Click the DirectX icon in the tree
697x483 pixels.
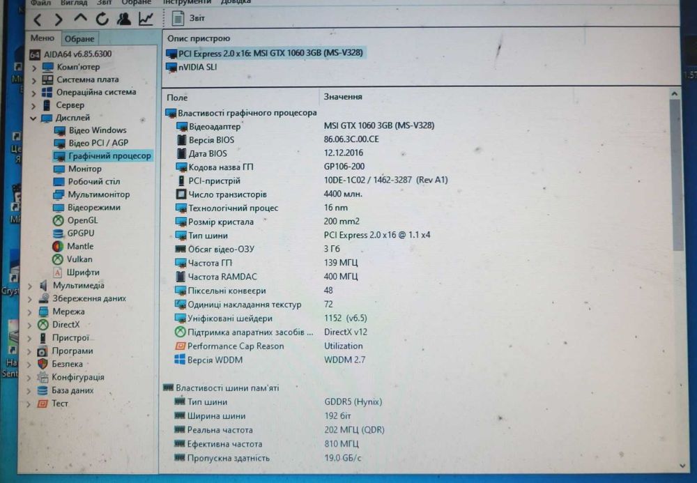[43, 325]
